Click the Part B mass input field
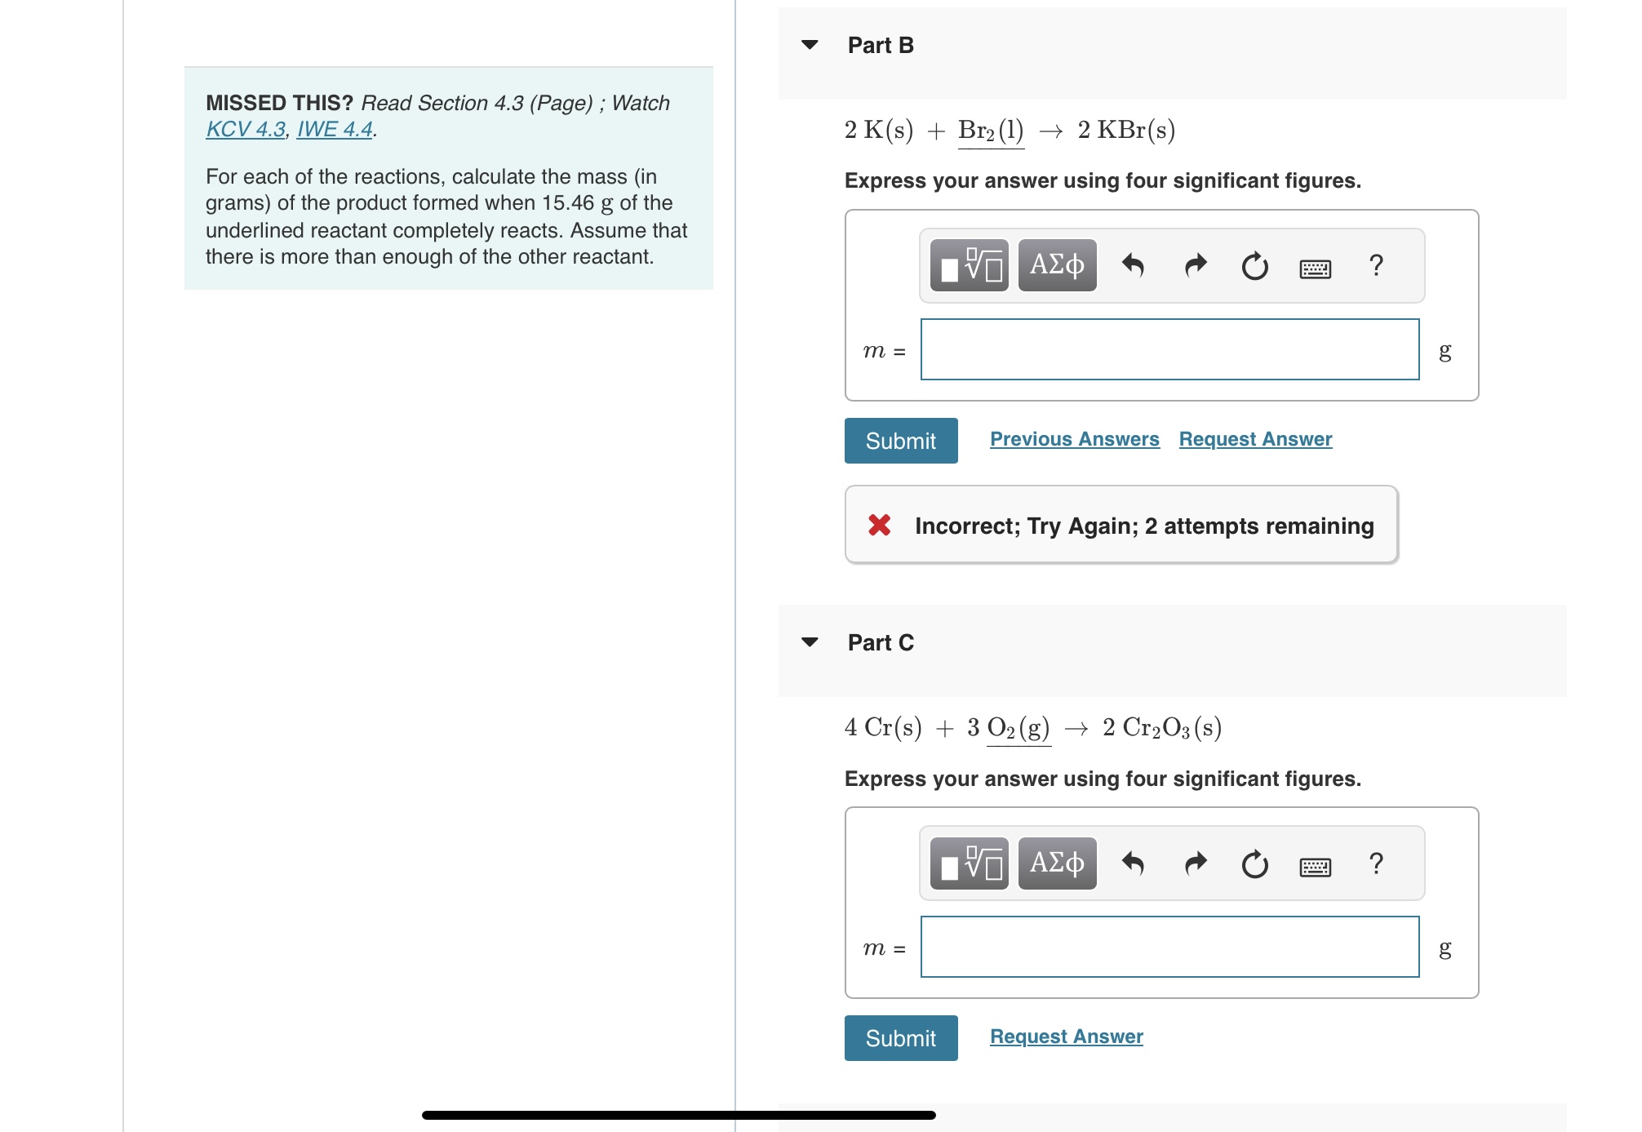Viewport: 1642px width, 1132px height. 1169,349
